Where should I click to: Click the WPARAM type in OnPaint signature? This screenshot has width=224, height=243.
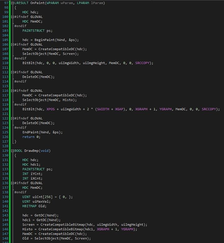coord(53,3)
